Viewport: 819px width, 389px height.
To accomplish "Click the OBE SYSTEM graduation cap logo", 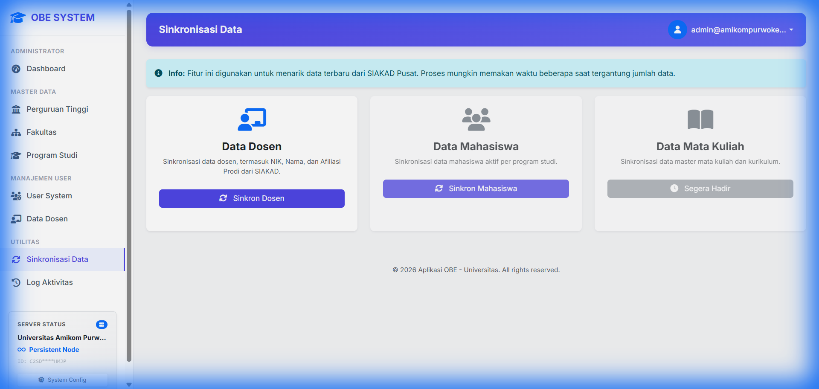I will click(x=17, y=18).
